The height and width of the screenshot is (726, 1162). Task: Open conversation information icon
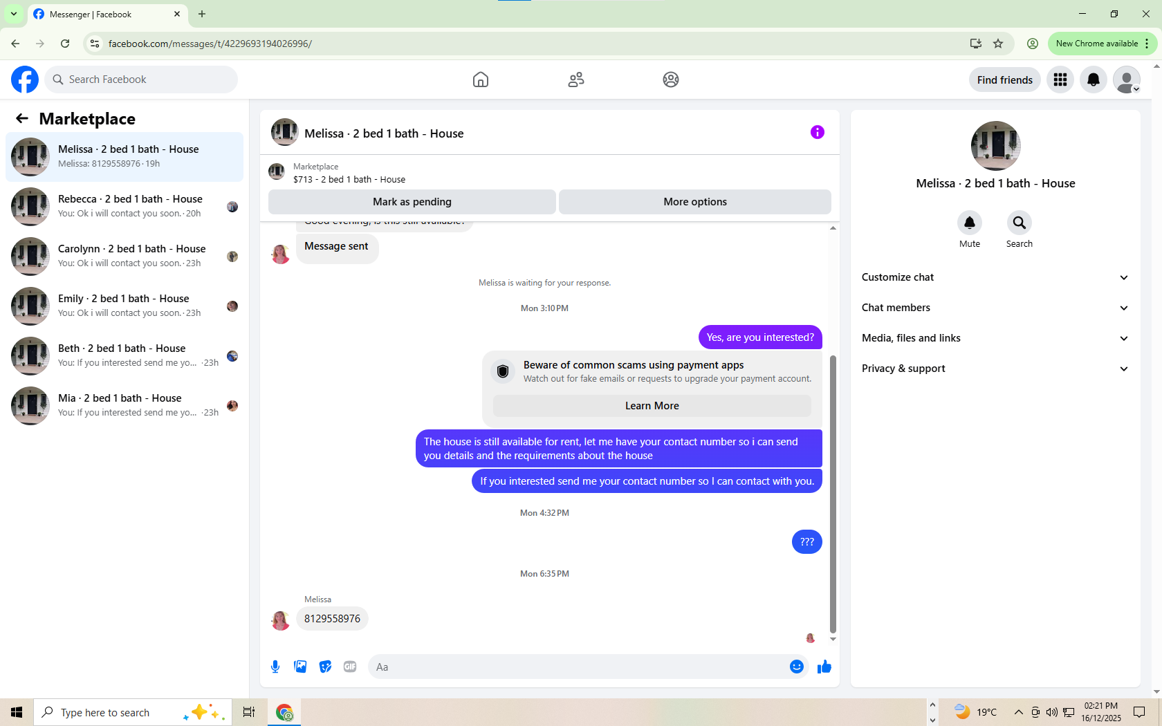click(818, 132)
